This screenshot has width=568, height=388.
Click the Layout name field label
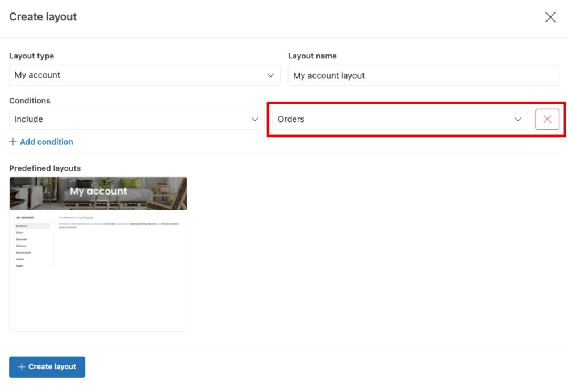click(312, 56)
